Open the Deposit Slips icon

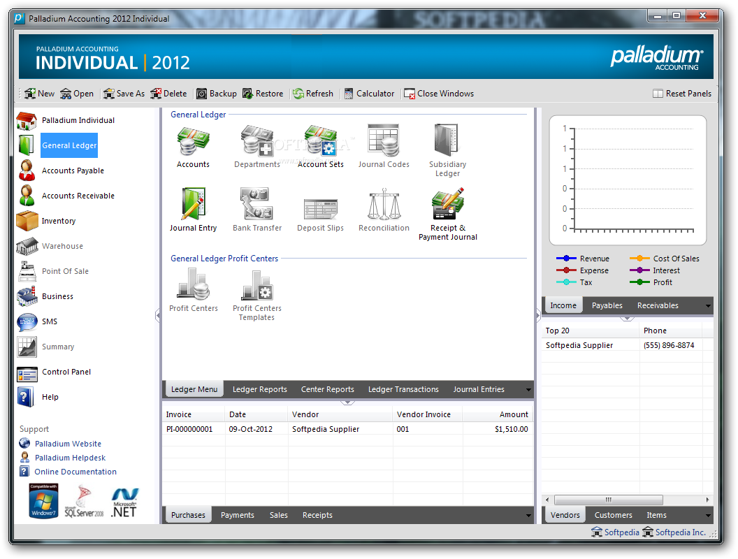click(321, 209)
